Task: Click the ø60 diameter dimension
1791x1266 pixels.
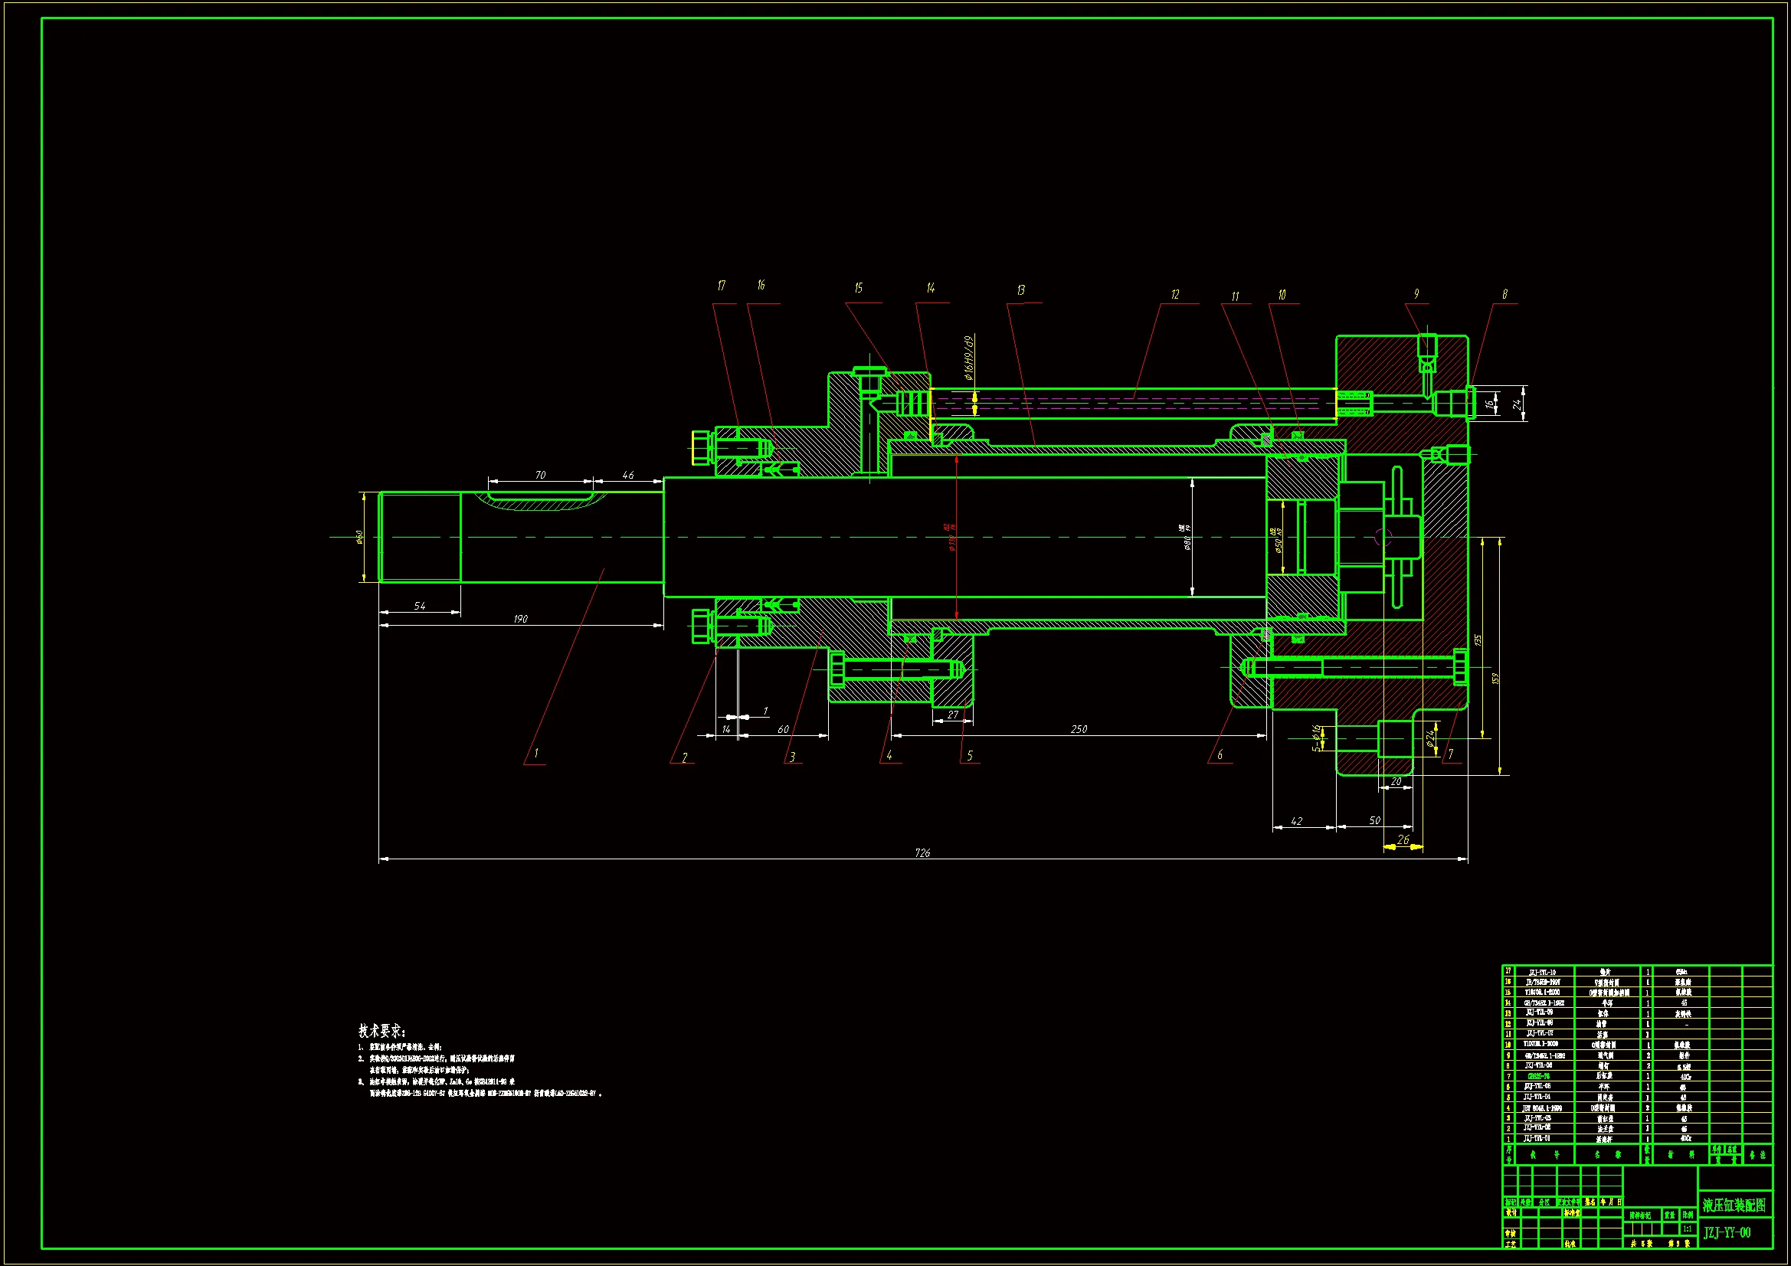Action: (359, 537)
